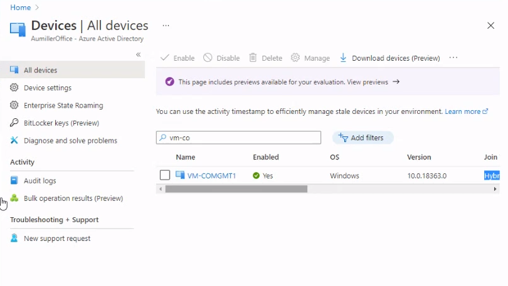508x286 pixels.
Task: Click the scrollbar left arrow
Action: (x=161, y=189)
